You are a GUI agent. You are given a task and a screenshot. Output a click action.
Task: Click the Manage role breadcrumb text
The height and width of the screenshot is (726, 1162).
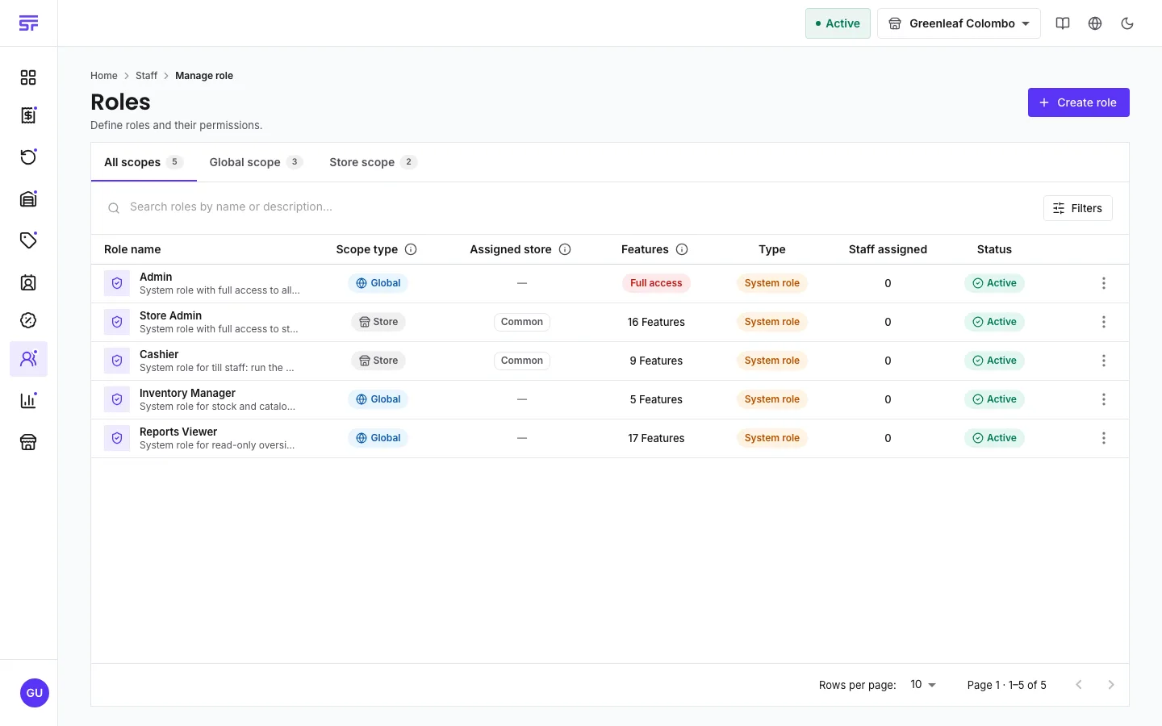(204, 76)
